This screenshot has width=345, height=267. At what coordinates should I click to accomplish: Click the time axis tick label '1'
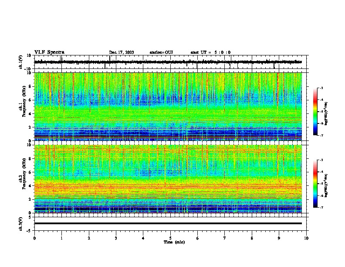(61, 238)
